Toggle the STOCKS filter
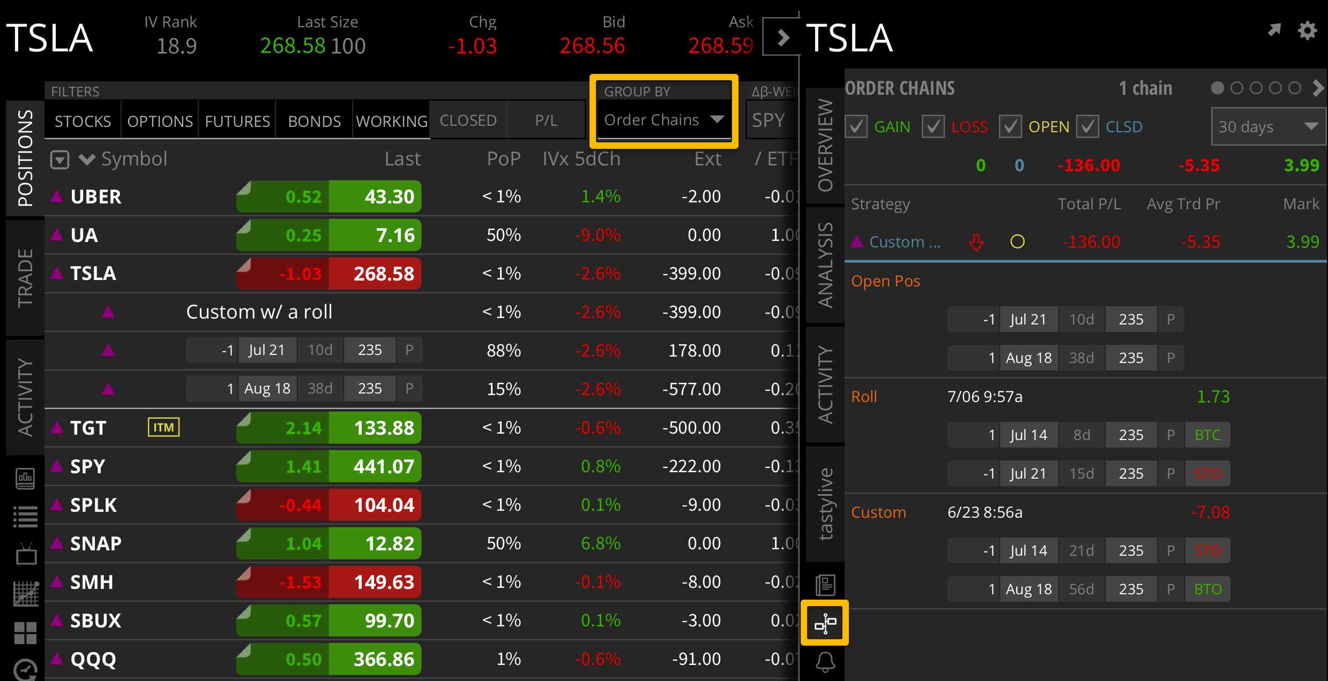1328x681 pixels. [x=83, y=120]
